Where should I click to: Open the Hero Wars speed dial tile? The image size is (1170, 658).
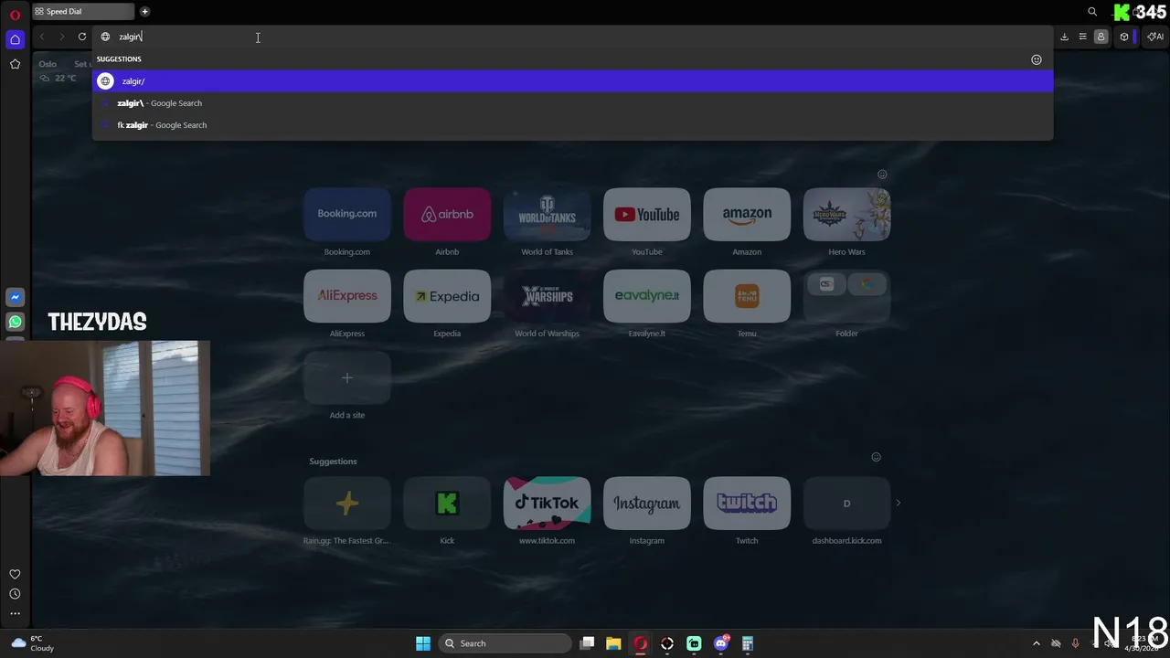point(846,214)
